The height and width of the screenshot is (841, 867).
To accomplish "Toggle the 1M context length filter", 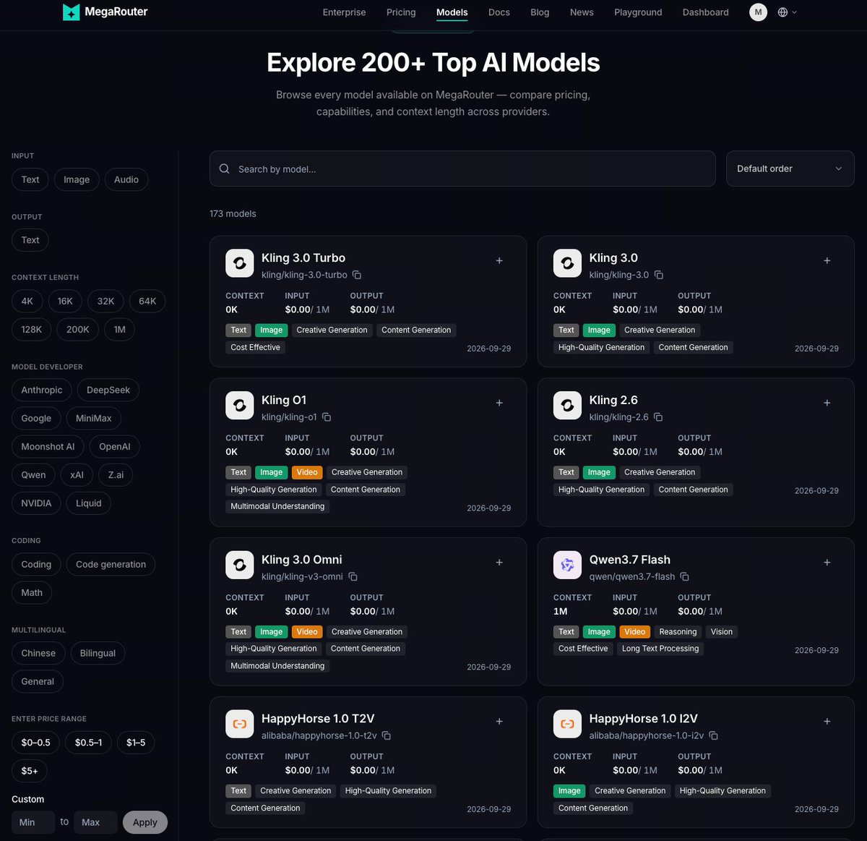I will click(120, 329).
